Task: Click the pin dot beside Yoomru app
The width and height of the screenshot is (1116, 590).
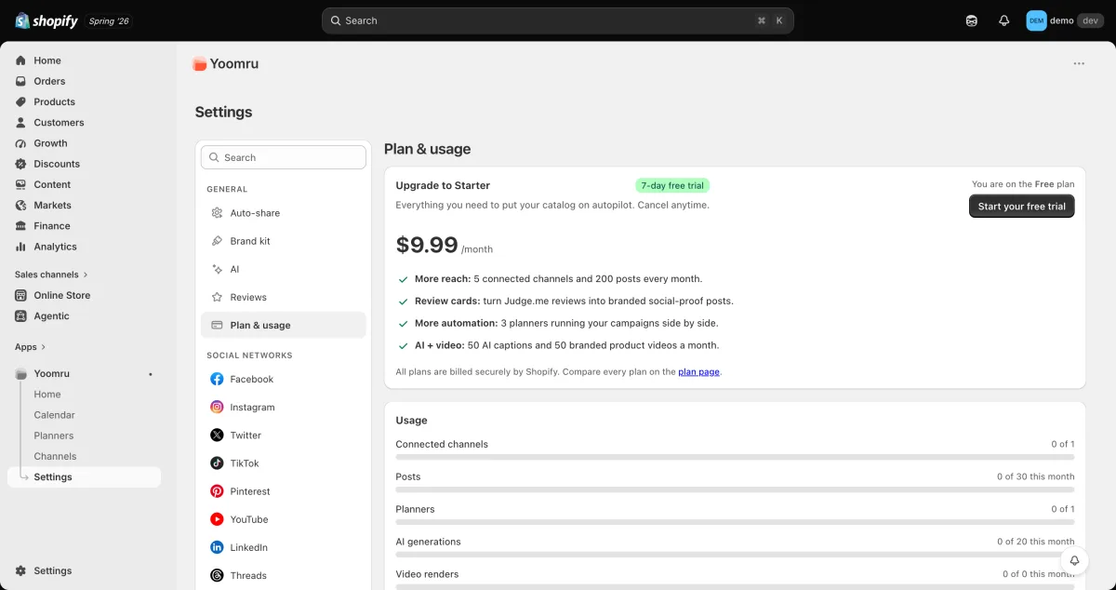Action: pyautogui.click(x=151, y=374)
